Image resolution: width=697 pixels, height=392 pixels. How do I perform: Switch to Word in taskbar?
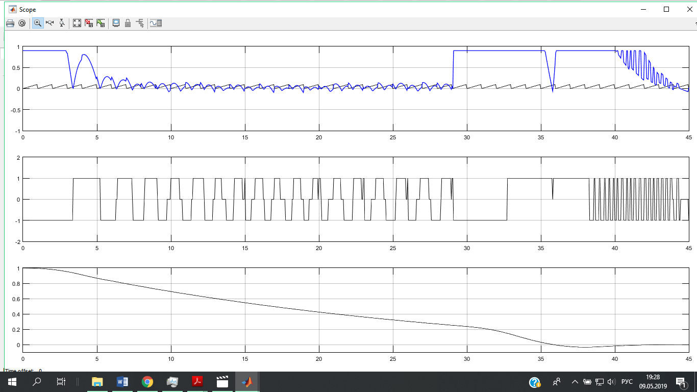click(x=122, y=382)
